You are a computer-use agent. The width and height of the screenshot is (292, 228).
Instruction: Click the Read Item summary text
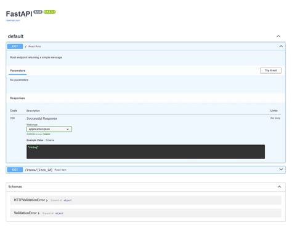click(x=60, y=170)
